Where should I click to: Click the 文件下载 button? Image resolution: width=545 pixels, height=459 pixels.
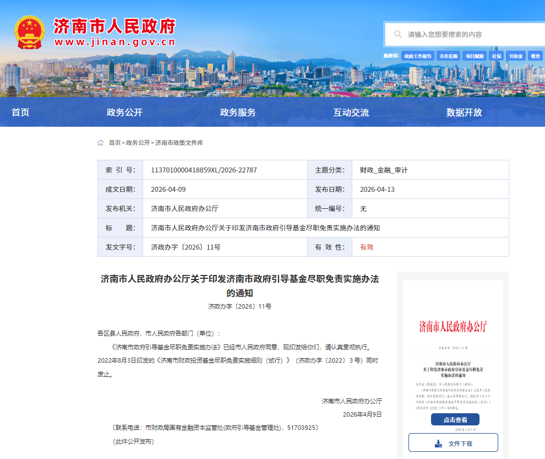[x=453, y=443]
